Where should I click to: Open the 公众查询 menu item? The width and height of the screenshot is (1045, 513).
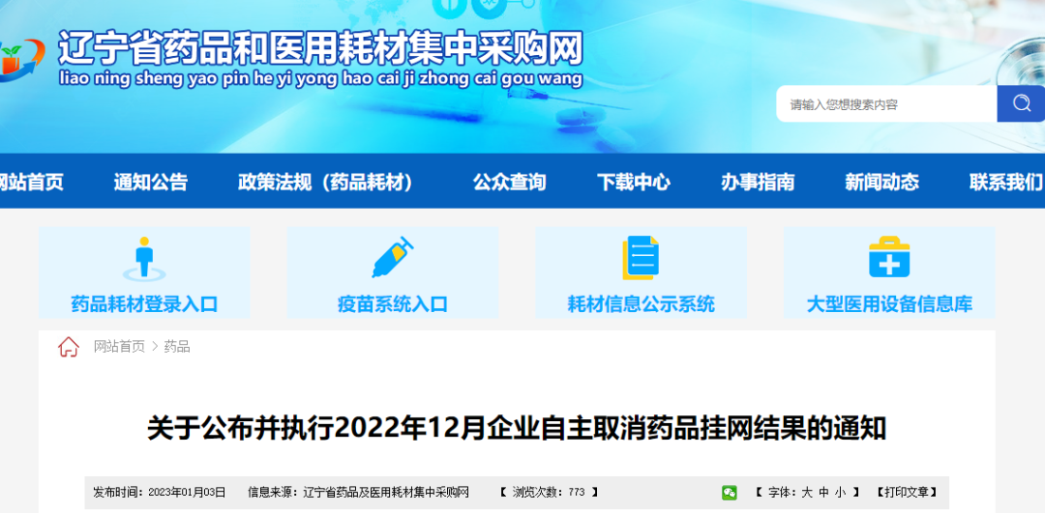pyautogui.click(x=509, y=182)
